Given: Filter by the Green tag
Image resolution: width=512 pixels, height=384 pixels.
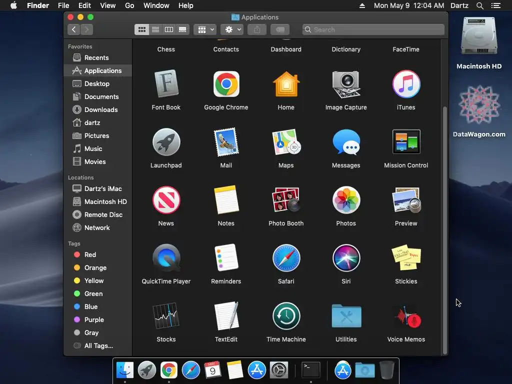Looking at the screenshot, I should point(98,294).
